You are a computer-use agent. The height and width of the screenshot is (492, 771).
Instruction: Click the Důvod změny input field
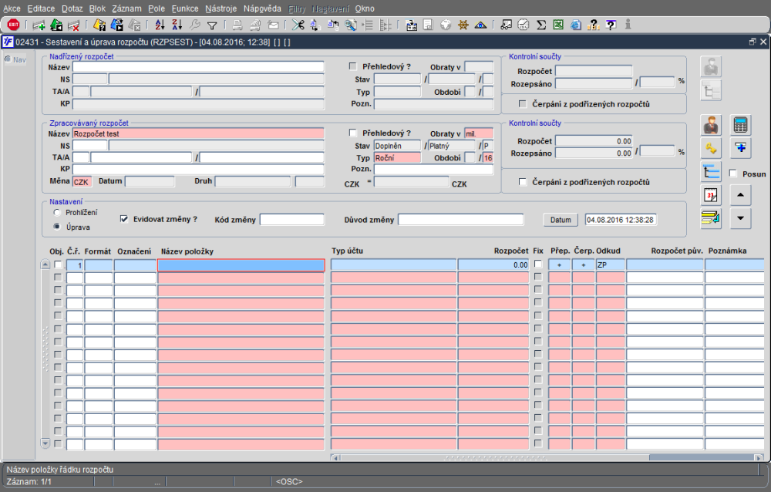460,220
